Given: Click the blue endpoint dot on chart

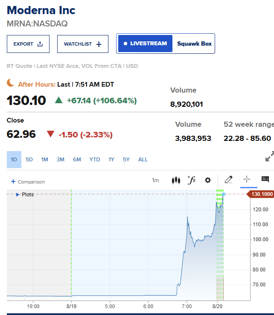Looking at the screenshot, I should coord(223,194).
